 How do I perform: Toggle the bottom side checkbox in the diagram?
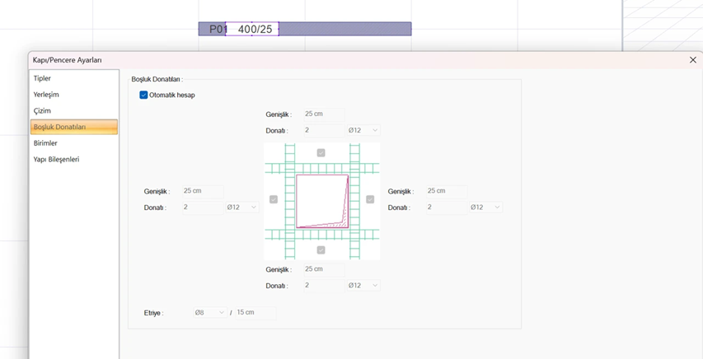coord(321,250)
